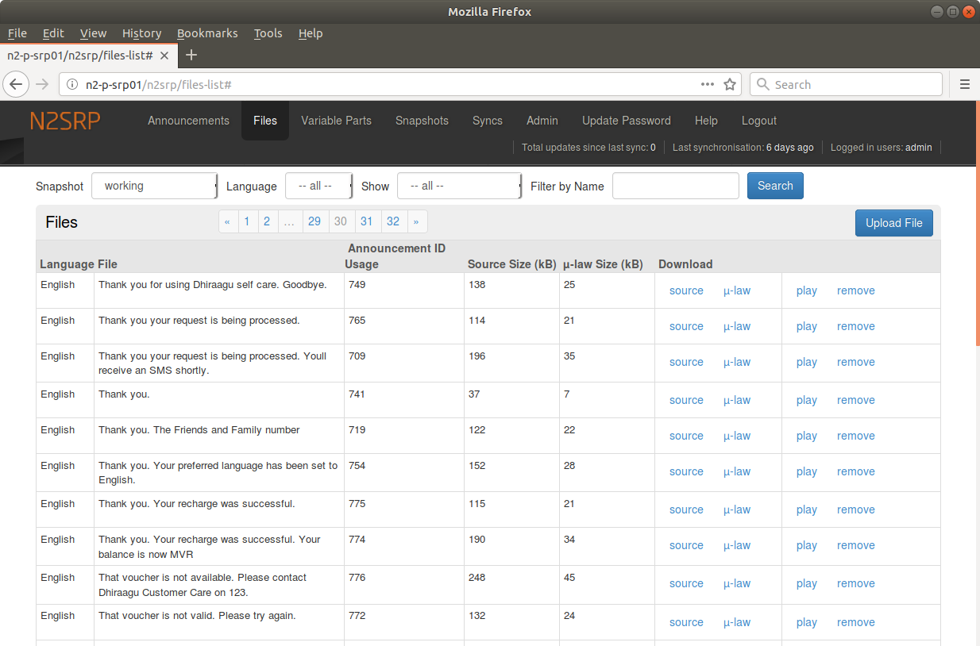Click the 'Thank you your request is being processed.' file name
Viewport: 980px width, 646px height.
199,321
